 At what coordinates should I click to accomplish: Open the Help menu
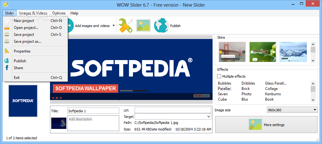[x=74, y=13]
